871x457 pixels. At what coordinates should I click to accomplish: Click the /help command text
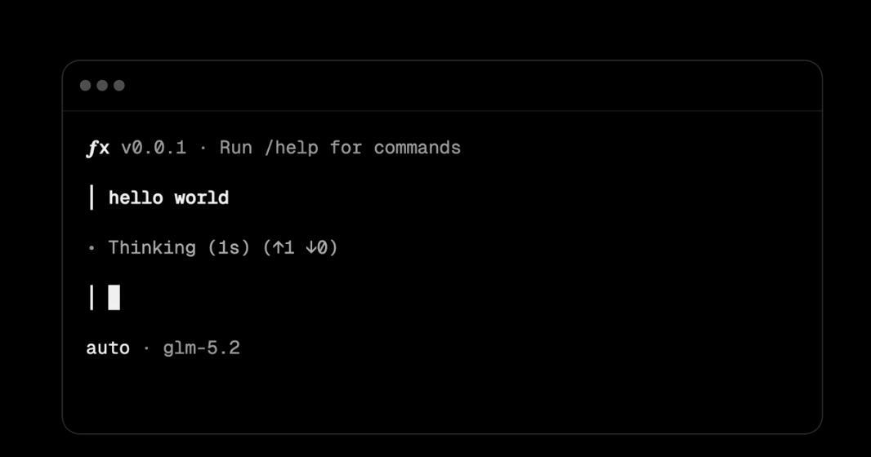point(291,148)
